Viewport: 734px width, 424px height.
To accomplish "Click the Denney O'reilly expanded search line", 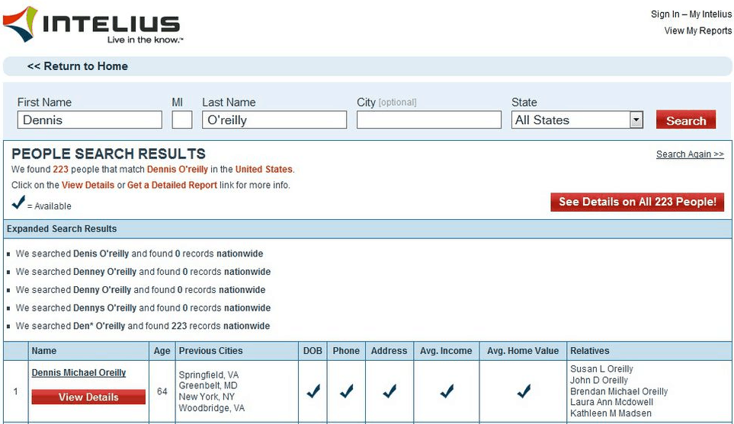I will pos(143,272).
